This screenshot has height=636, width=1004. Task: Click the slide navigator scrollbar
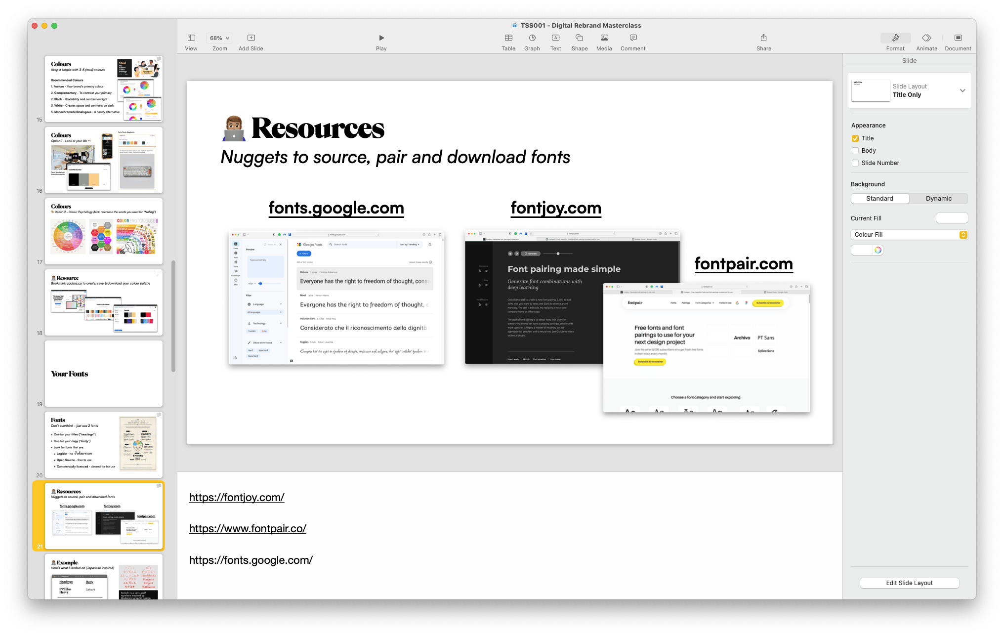tap(173, 316)
